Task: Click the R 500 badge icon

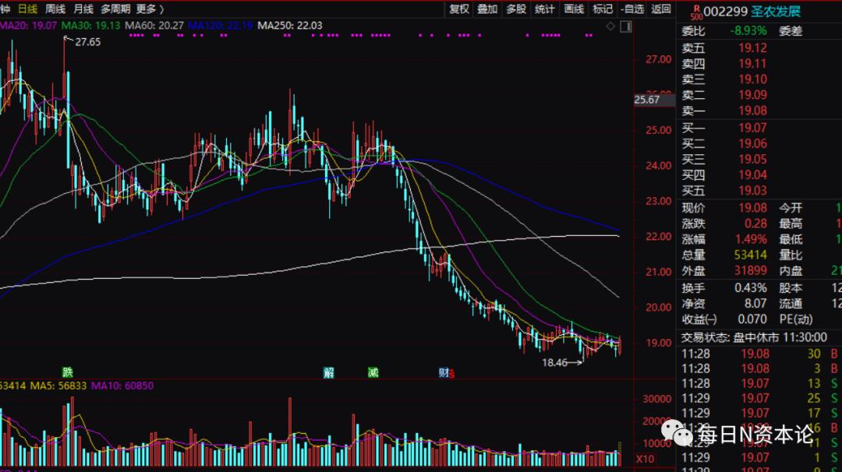Action: pyautogui.click(x=695, y=11)
